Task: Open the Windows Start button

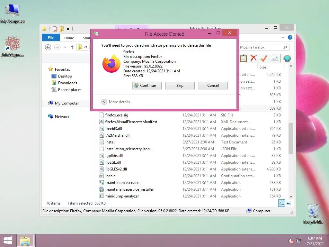Action: tap(8, 241)
